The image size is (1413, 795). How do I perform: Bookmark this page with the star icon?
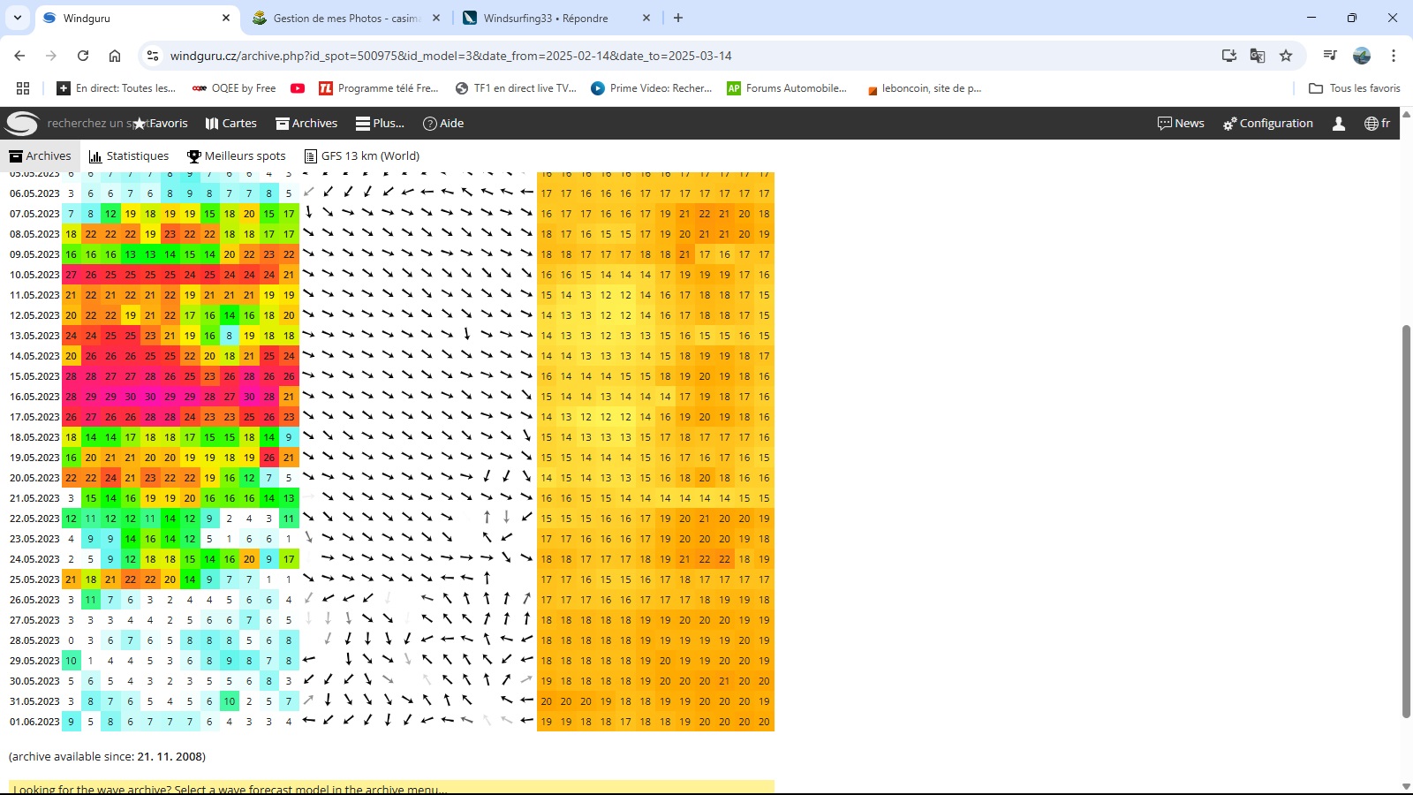(x=1286, y=56)
